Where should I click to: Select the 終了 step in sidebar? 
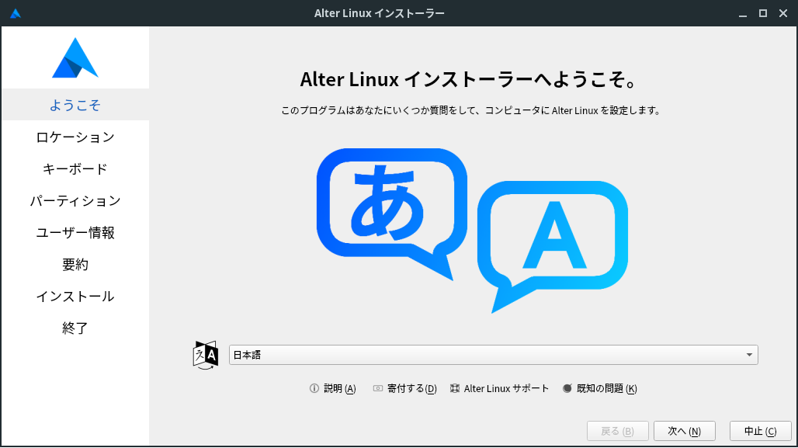[75, 328]
